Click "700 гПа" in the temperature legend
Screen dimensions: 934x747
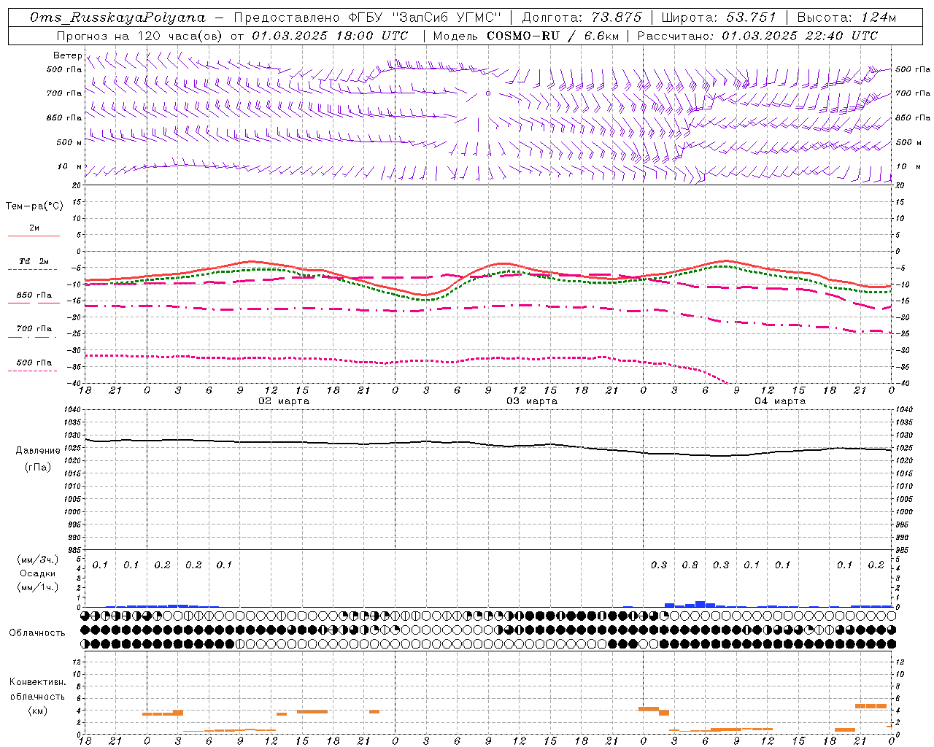[x=34, y=328]
